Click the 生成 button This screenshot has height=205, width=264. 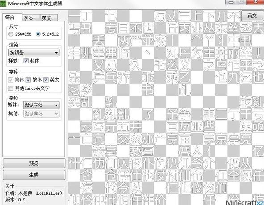click(34, 175)
